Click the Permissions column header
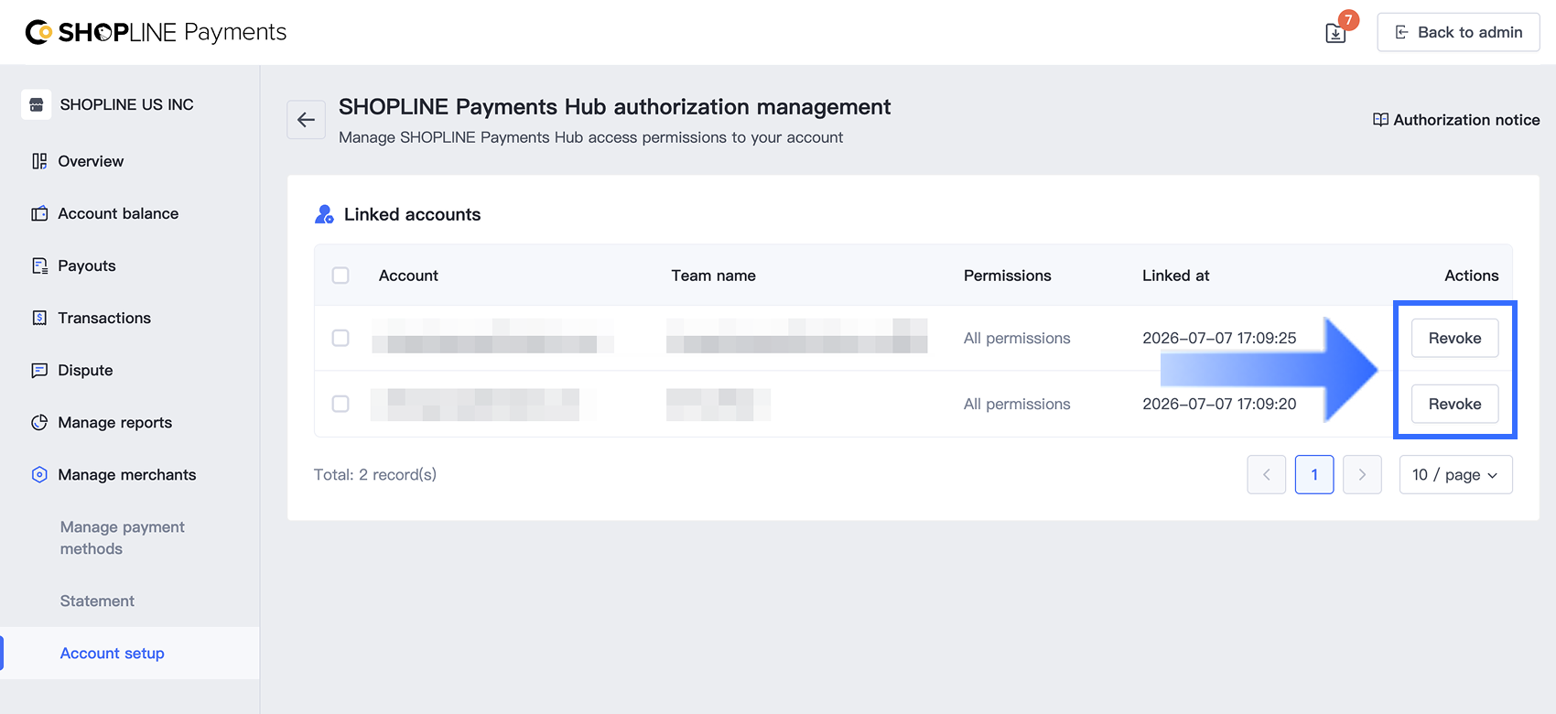Viewport: 1556px width, 714px height. coord(1007,276)
